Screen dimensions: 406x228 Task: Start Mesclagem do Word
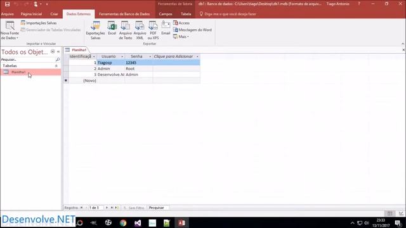click(x=192, y=30)
